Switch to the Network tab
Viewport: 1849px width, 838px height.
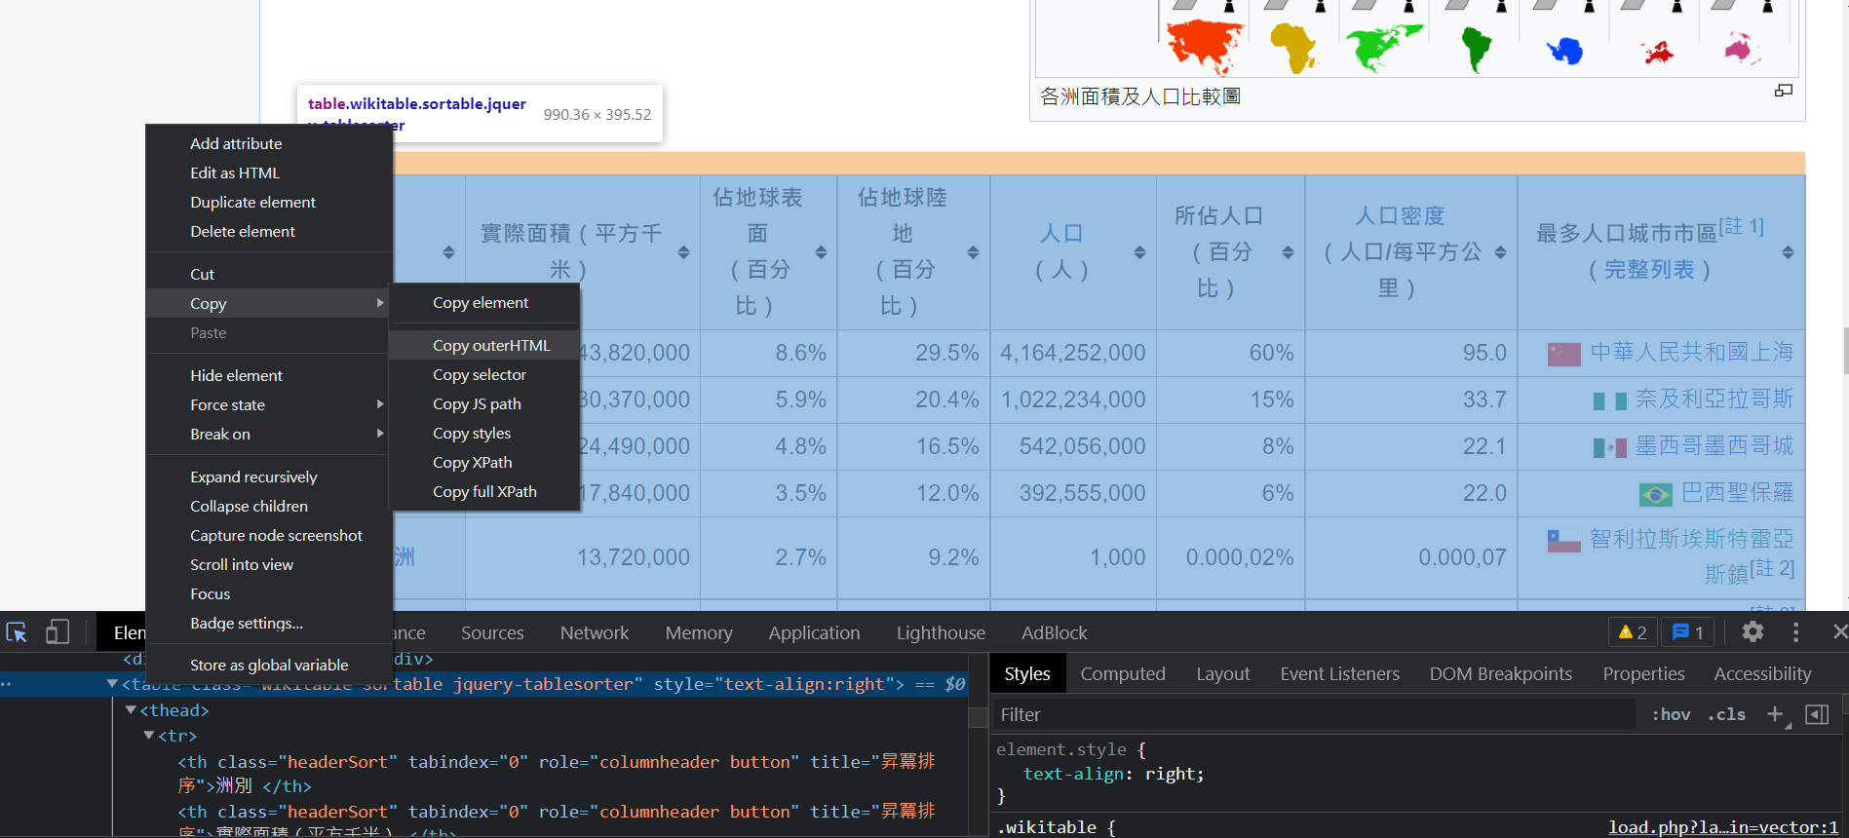click(594, 632)
